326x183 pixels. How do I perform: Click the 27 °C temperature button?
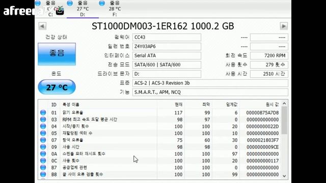(x=57, y=87)
